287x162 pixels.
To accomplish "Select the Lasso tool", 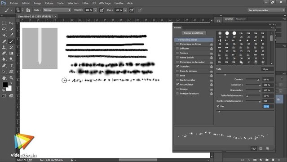I will pyautogui.click(x=4, y=29).
